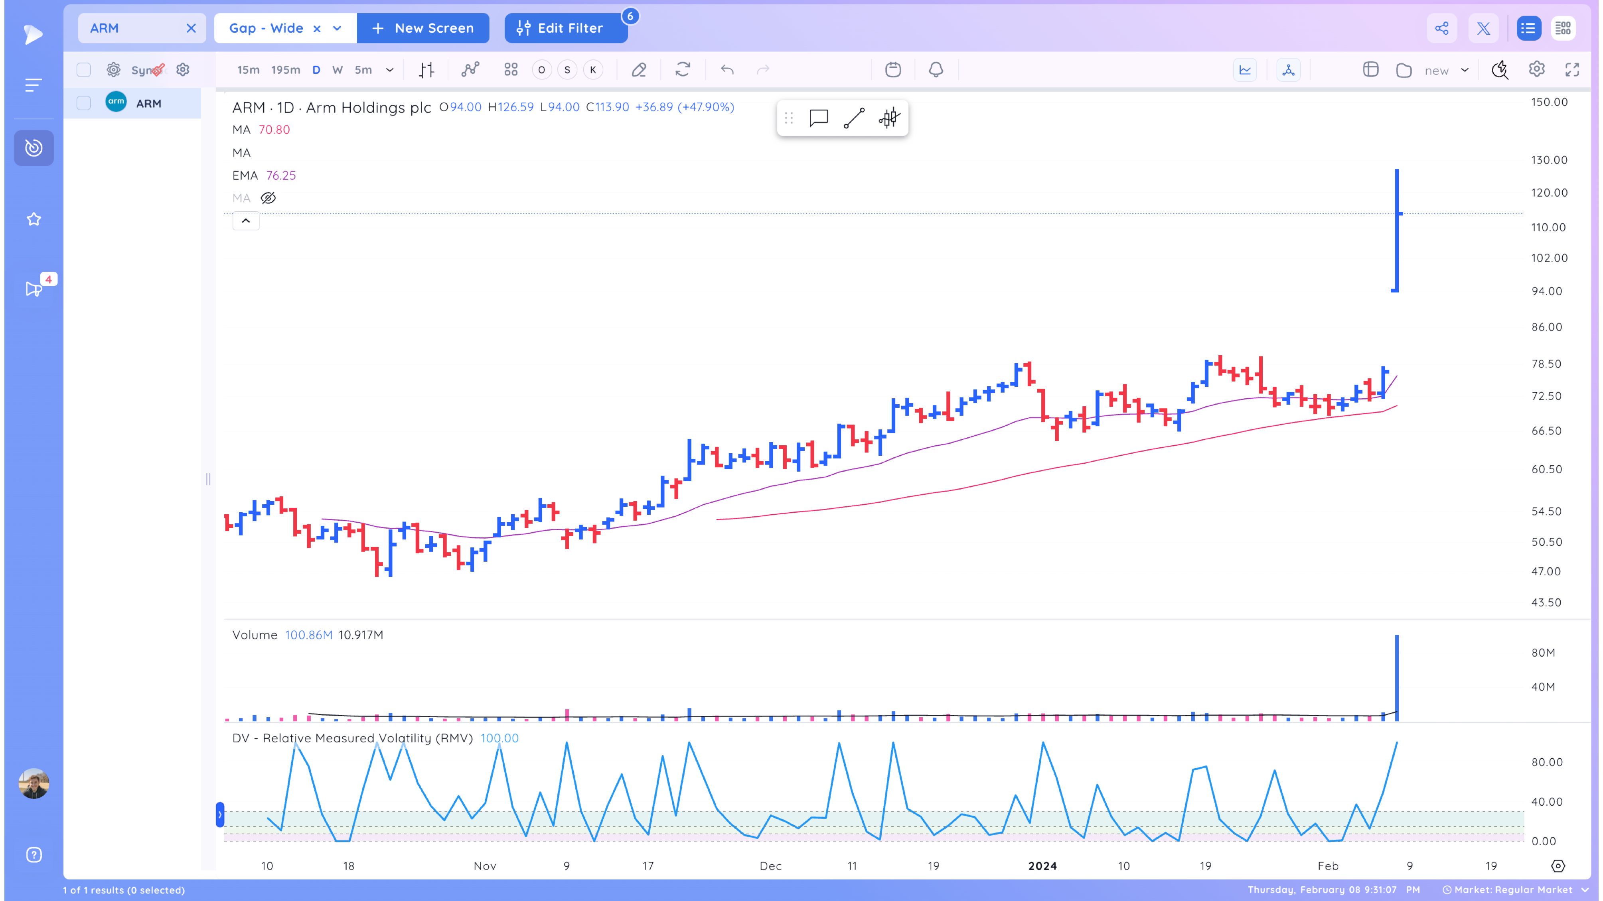The height and width of the screenshot is (901, 1603).
Task: Click the app logo at the sidebar top
Action: coord(33,34)
